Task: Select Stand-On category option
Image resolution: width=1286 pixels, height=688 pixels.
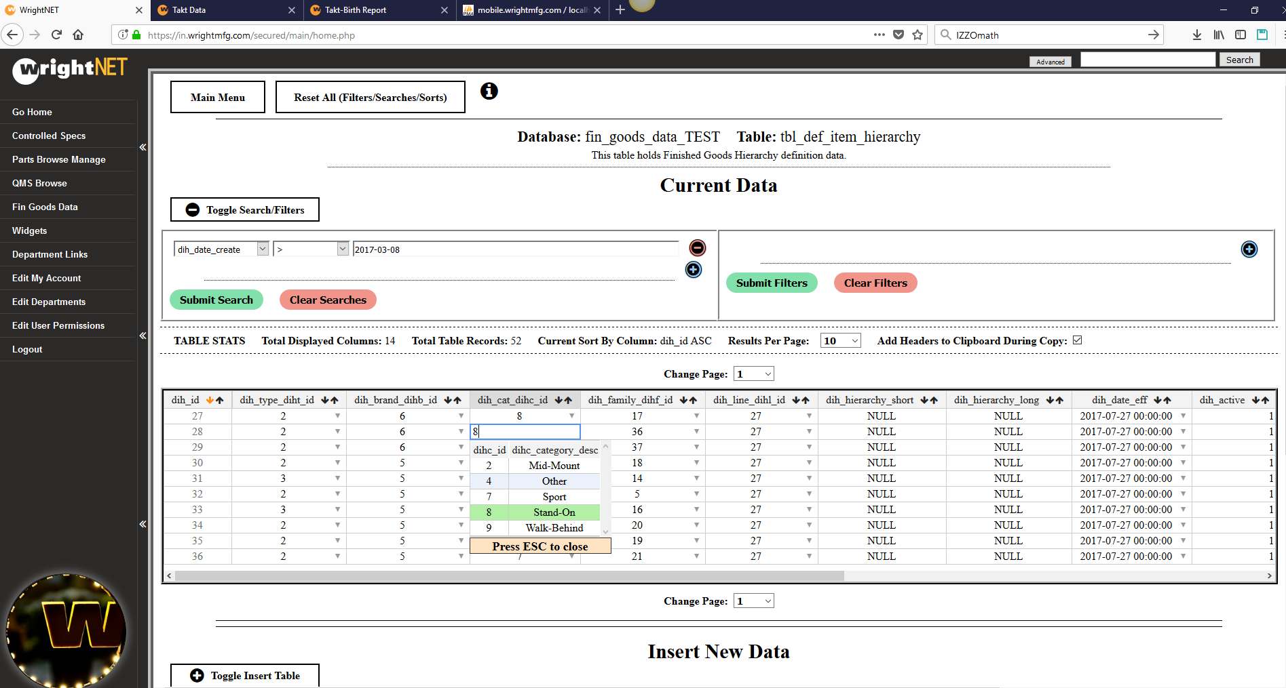Action: pos(535,512)
